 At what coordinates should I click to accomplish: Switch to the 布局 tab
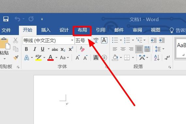[x=82, y=30]
